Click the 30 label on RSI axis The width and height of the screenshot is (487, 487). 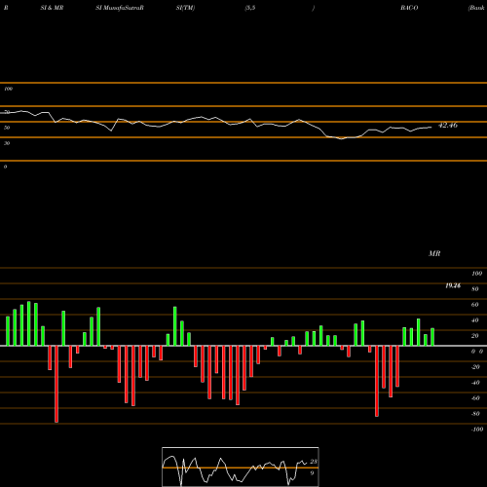[7, 143]
